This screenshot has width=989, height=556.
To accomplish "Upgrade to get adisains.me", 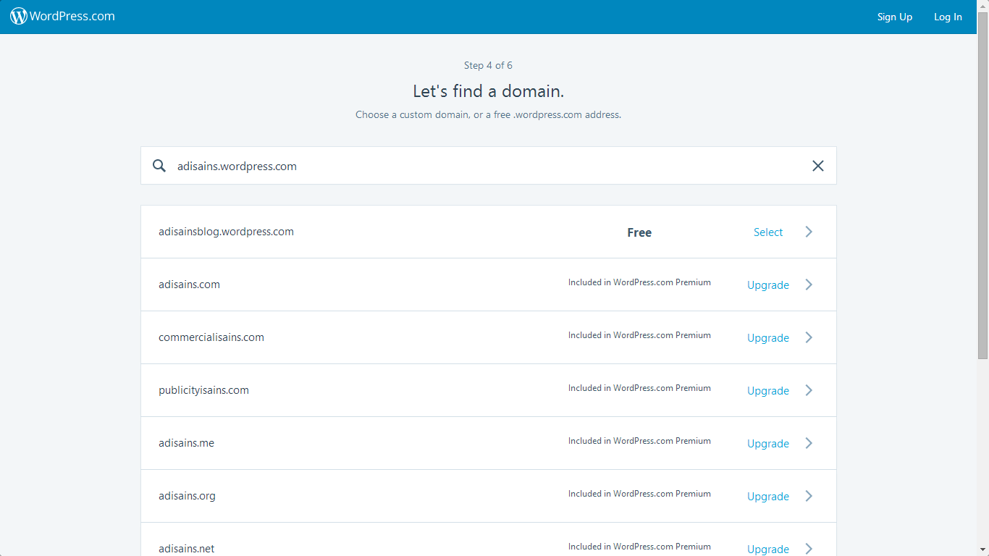I will coord(768,444).
